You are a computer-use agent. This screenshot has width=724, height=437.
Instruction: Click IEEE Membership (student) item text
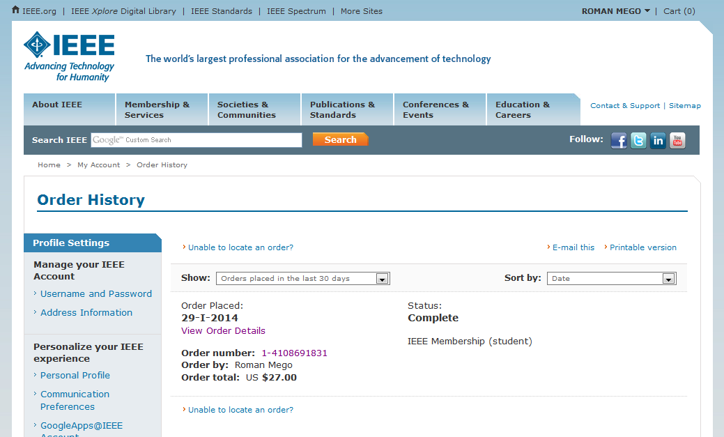pos(470,342)
